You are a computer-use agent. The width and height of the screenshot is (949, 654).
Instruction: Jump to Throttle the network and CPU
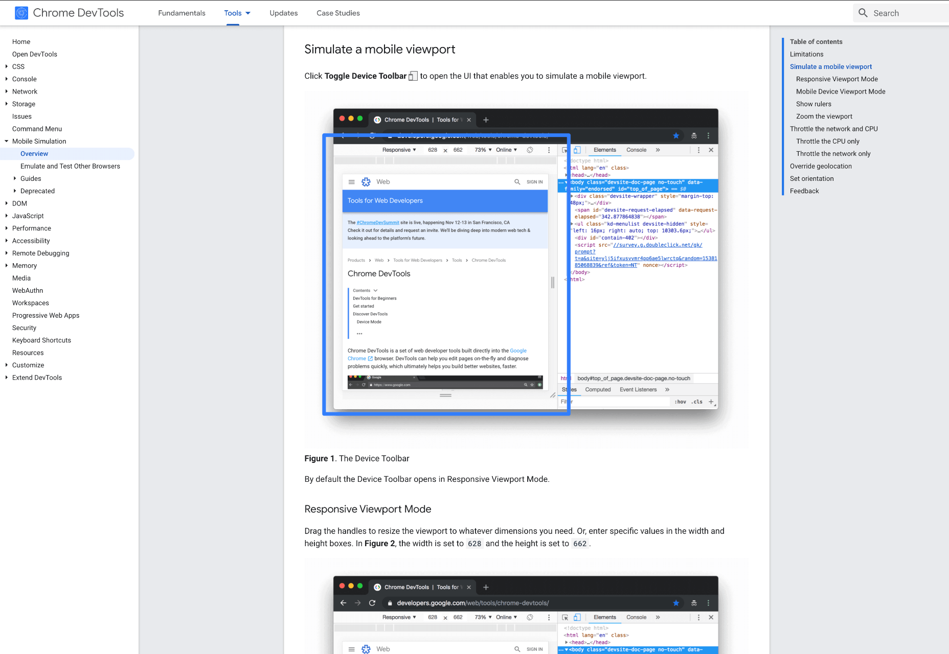click(833, 129)
